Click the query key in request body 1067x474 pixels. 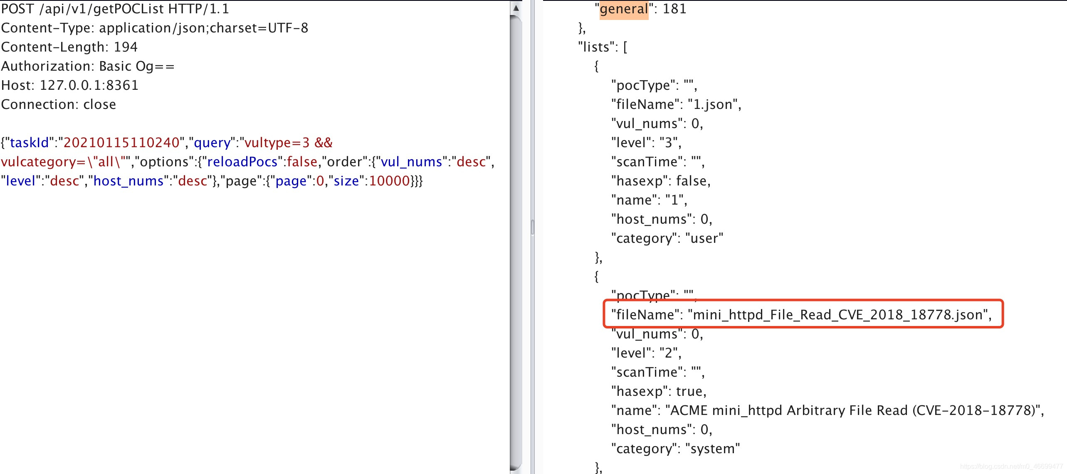point(212,143)
